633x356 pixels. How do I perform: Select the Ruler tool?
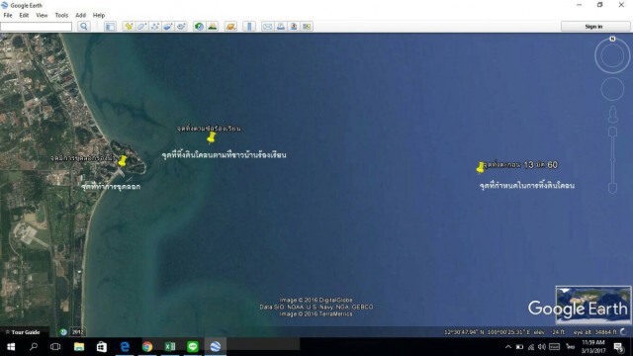pyautogui.click(x=249, y=27)
